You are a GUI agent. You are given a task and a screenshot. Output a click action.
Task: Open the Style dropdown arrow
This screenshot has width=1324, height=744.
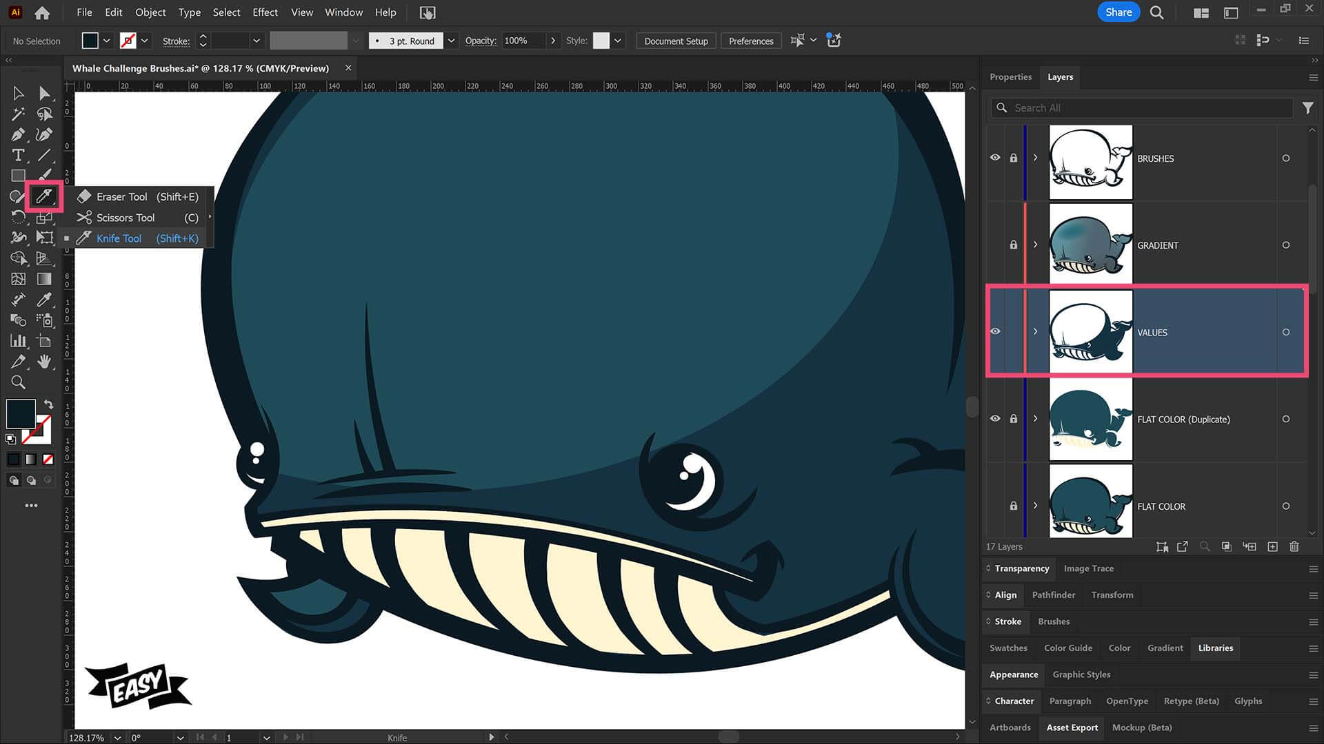[x=618, y=41]
